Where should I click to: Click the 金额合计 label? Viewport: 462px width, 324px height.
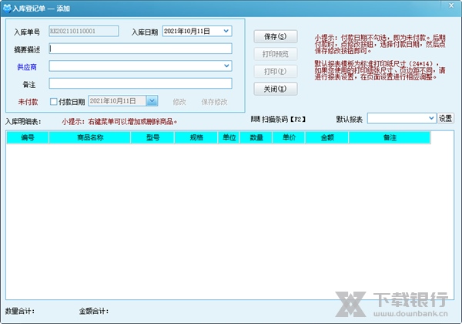94,311
